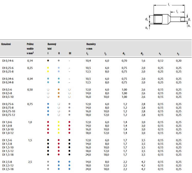Click turquoise code II dot for DI 0,34-8
This screenshot has width=192, height=173.
59,82
